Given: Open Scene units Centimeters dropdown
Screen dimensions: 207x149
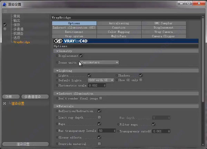Looking at the screenshot, I should (x=99, y=62).
